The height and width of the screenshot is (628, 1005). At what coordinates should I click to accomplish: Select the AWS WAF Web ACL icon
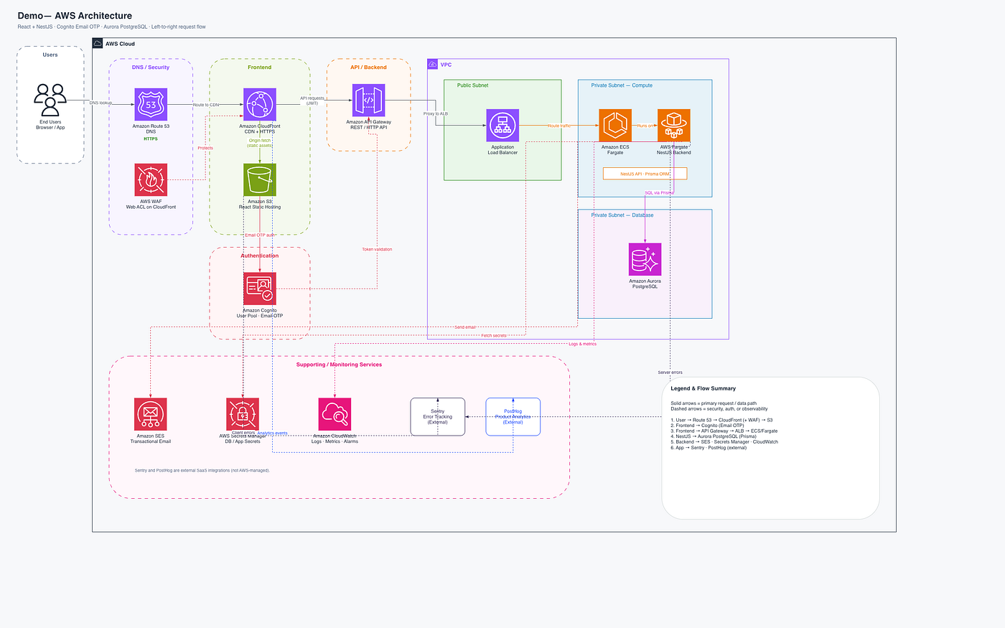pos(151,179)
